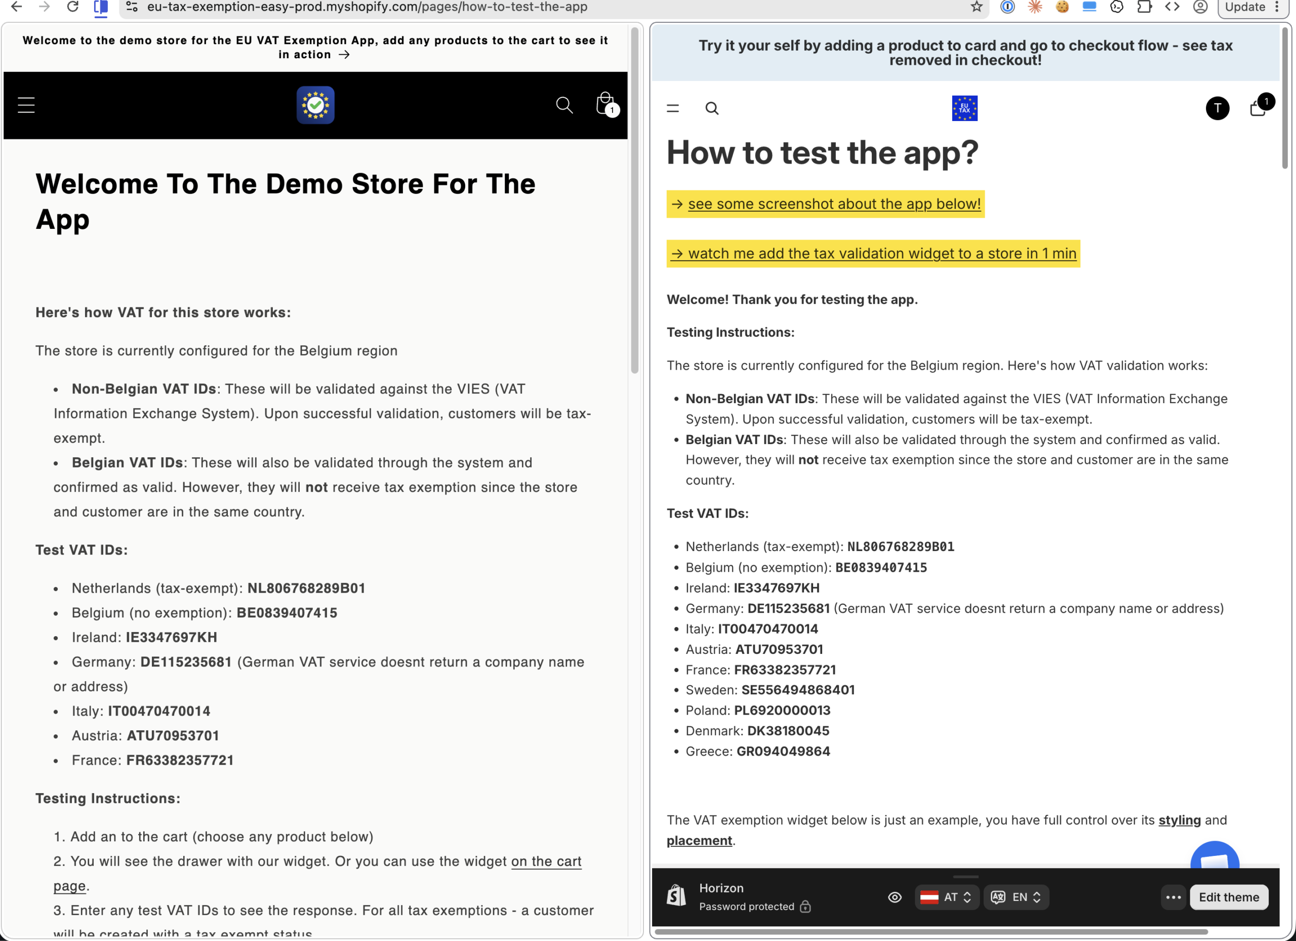1296x941 pixels.
Task: Open the 1Password extension icon
Action: point(1007,7)
